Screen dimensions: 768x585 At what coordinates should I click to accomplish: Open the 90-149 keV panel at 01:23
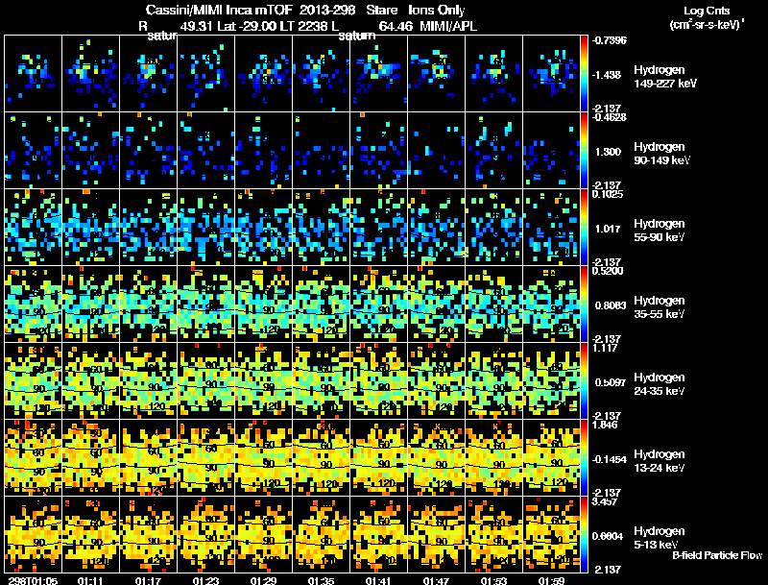tap(206, 150)
